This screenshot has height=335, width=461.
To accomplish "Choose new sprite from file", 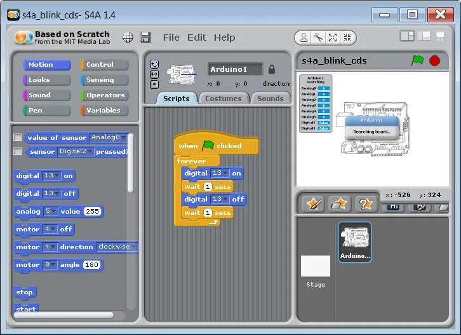I will coord(339,203).
